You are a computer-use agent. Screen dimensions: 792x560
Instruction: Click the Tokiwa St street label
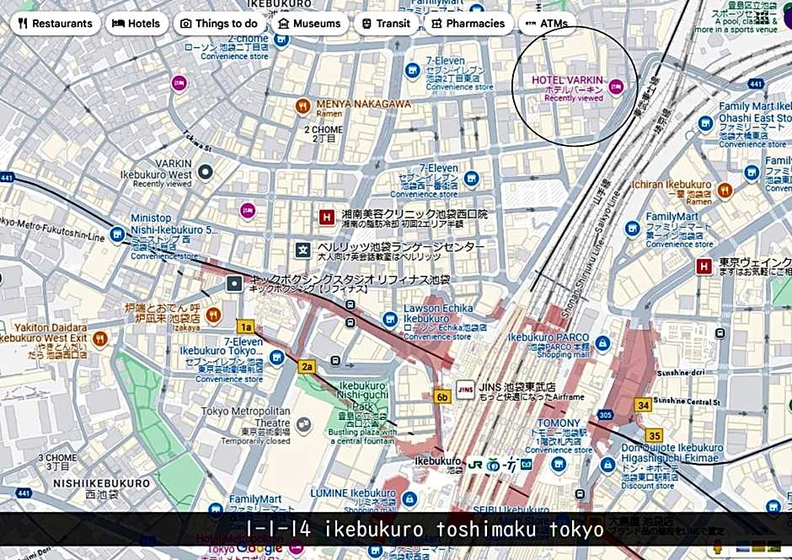(198, 141)
